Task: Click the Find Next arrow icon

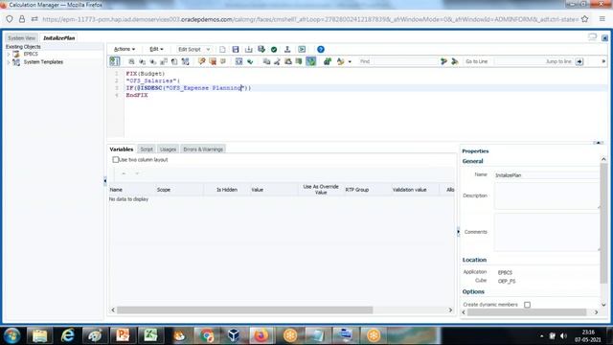Action: click(x=443, y=61)
